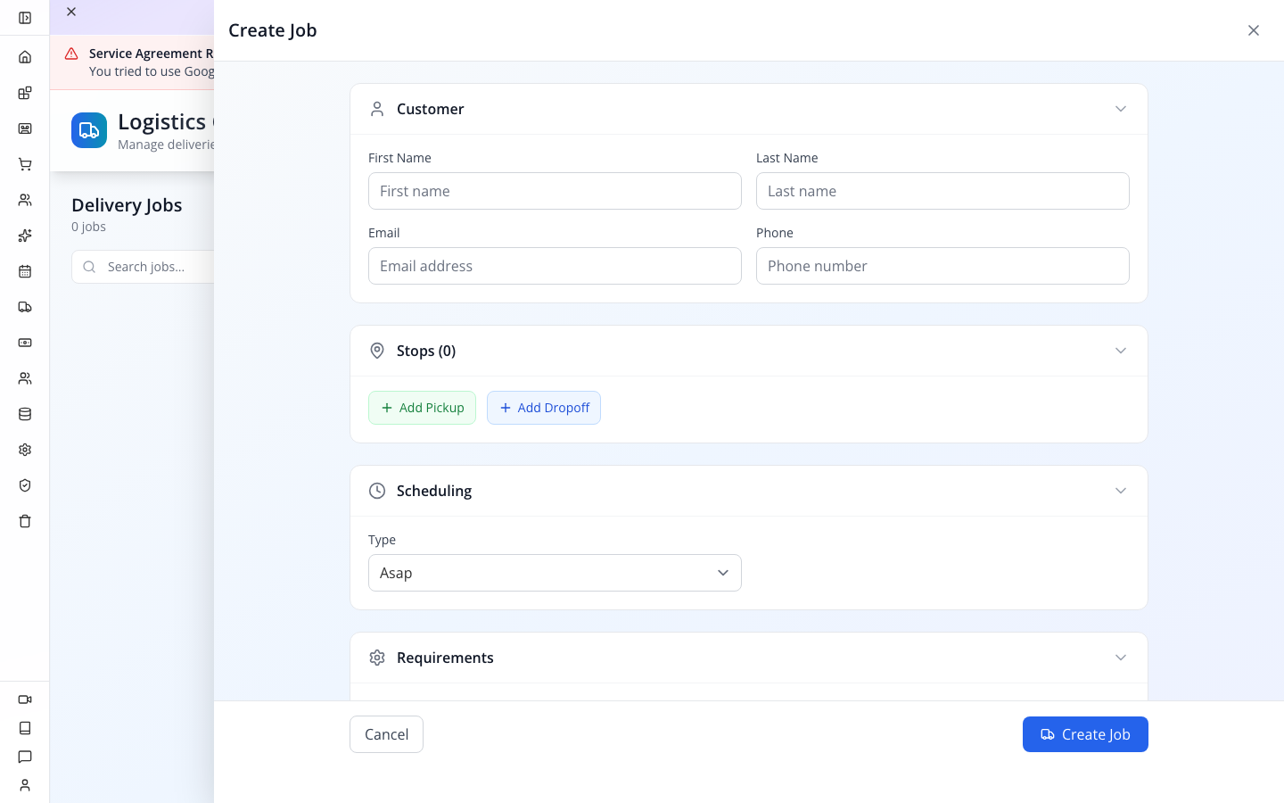Click the blue Logistics truck logo
This screenshot has height=803, width=1284.
89,130
